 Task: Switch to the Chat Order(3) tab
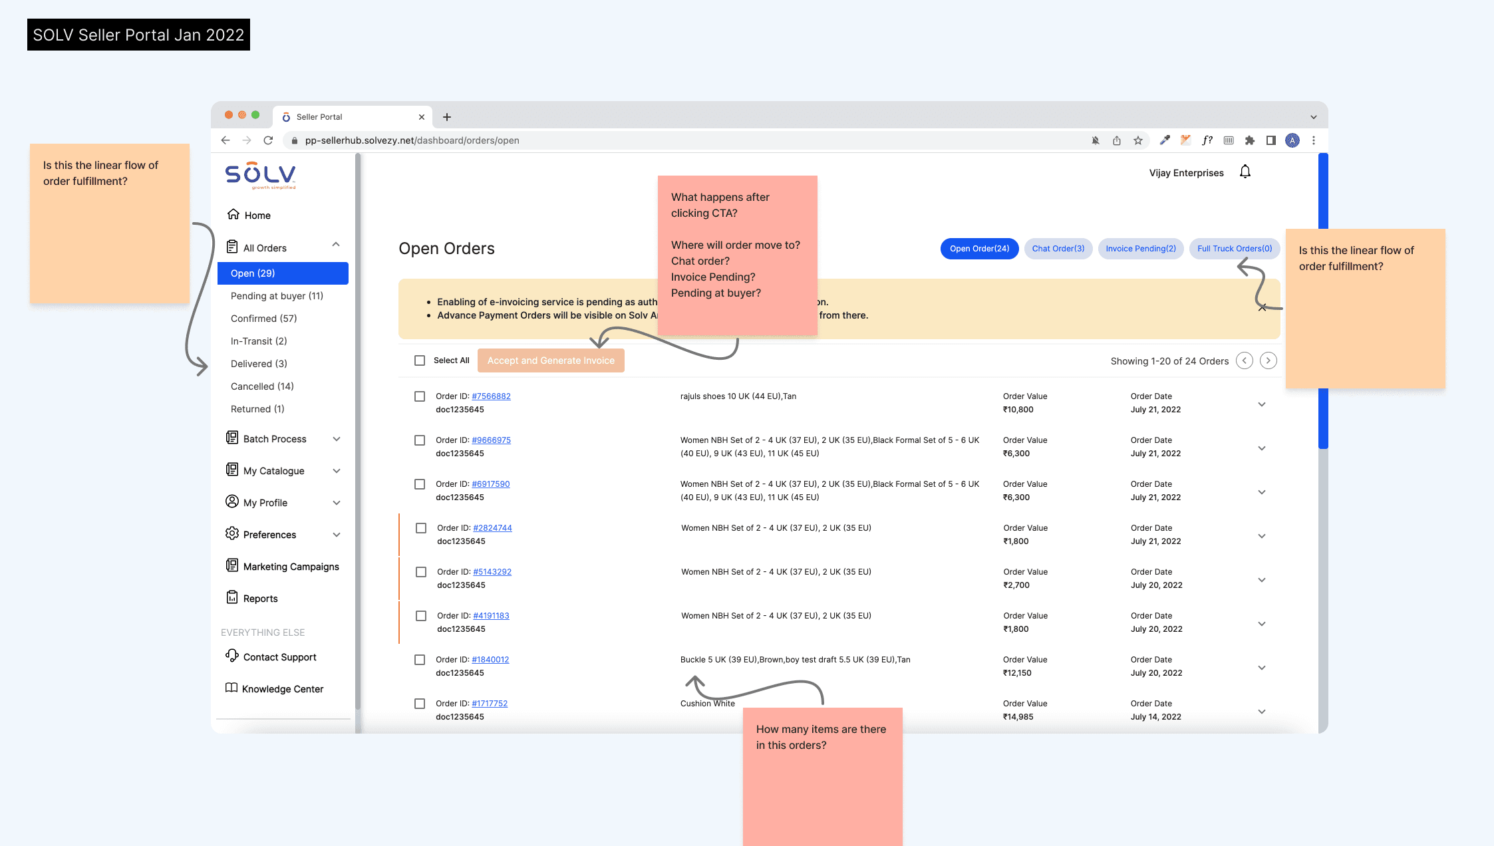(1058, 249)
